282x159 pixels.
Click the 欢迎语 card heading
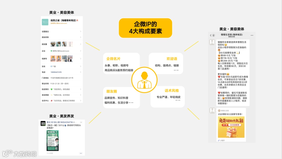click(172, 59)
